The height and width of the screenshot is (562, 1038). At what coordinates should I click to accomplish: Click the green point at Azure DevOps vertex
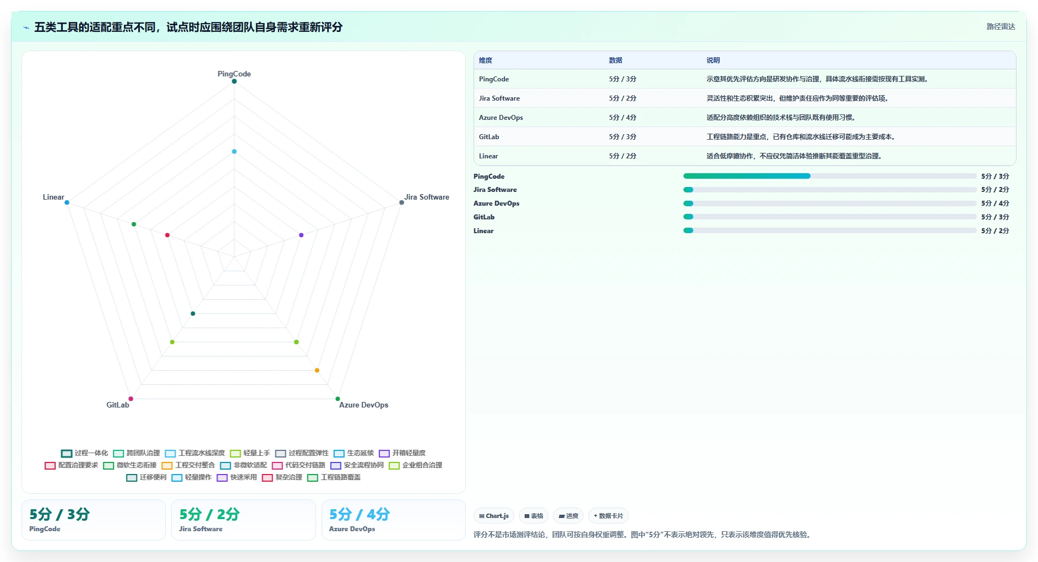point(338,399)
